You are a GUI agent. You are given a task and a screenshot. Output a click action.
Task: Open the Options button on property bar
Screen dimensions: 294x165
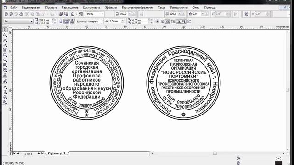(189, 22)
